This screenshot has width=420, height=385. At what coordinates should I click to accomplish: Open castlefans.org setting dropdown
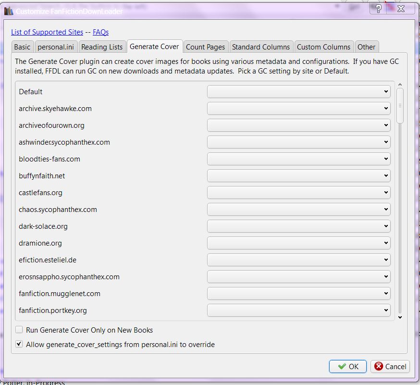(x=298, y=193)
